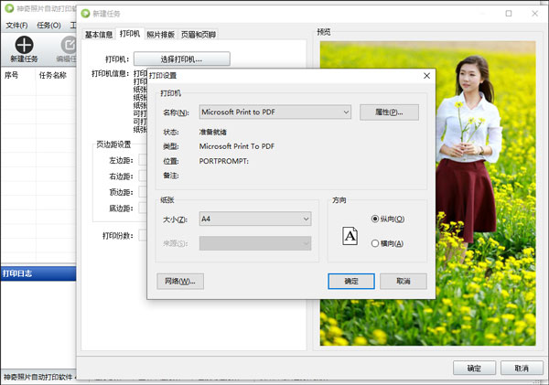Click the 预览 label

[x=324, y=32]
